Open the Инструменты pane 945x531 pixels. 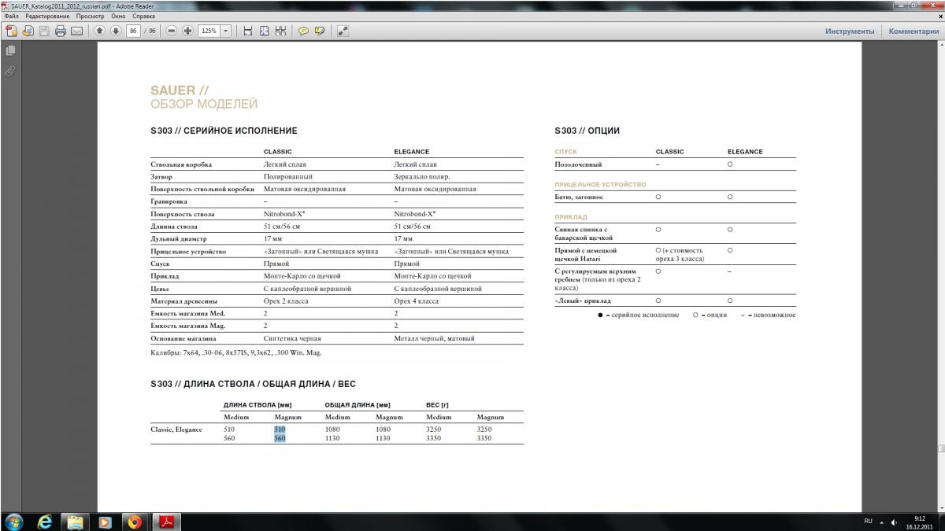pyautogui.click(x=849, y=31)
